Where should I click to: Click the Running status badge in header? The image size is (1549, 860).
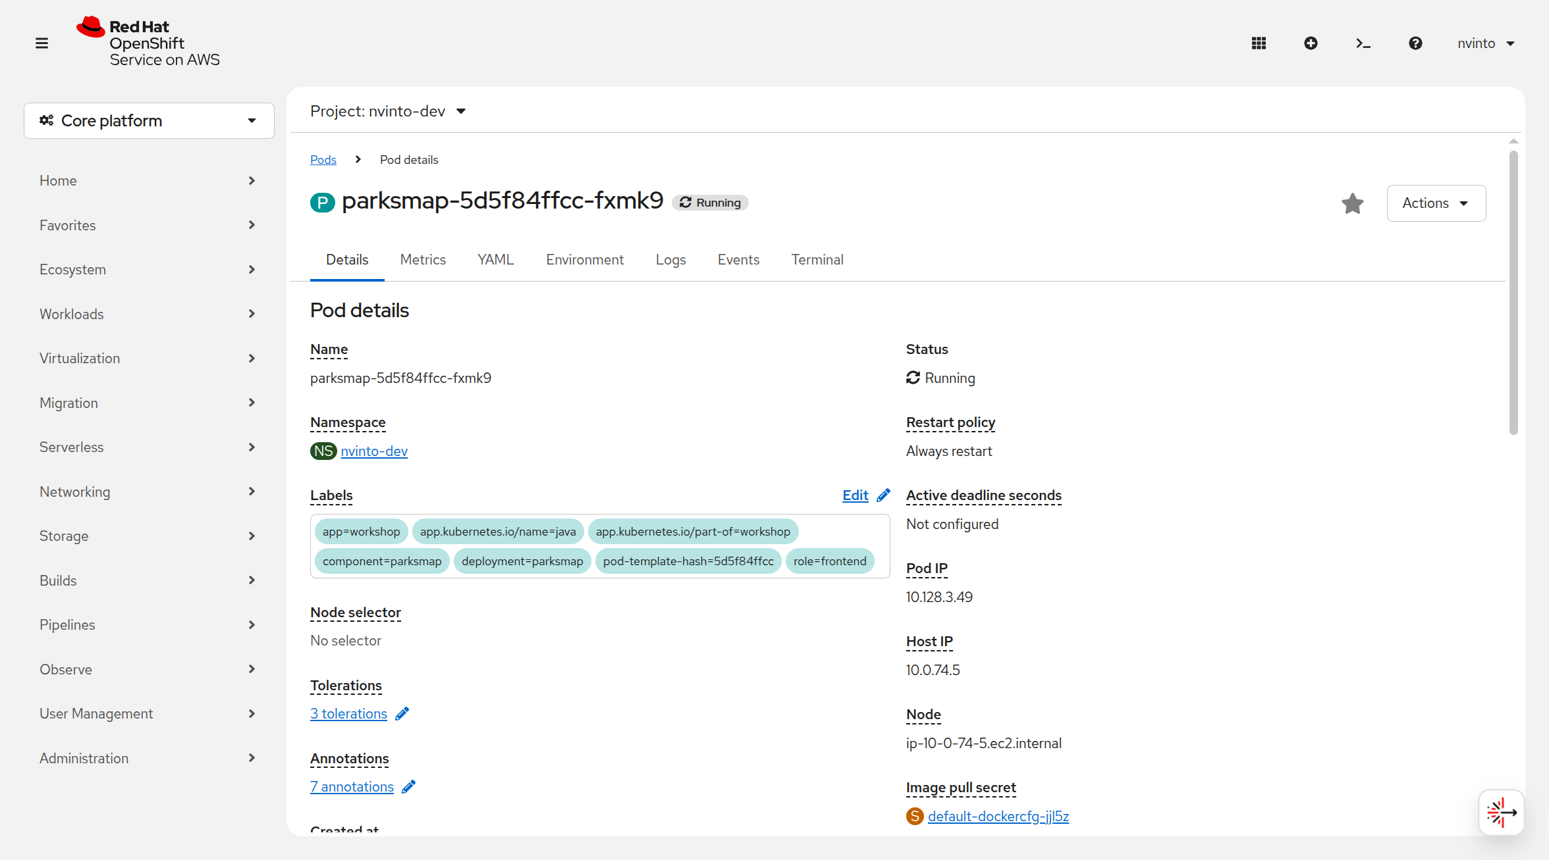(x=710, y=203)
